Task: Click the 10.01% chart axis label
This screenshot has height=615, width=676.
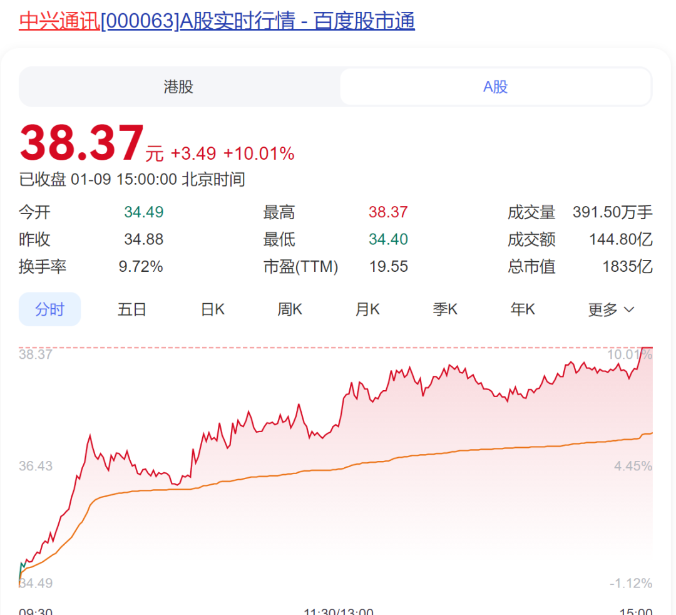Action: (630, 354)
